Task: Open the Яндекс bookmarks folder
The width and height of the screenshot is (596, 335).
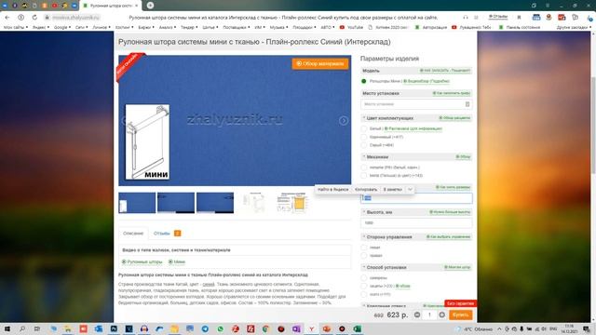Action: point(41,27)
